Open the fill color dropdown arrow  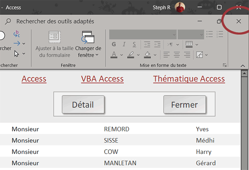click(155, 55)
